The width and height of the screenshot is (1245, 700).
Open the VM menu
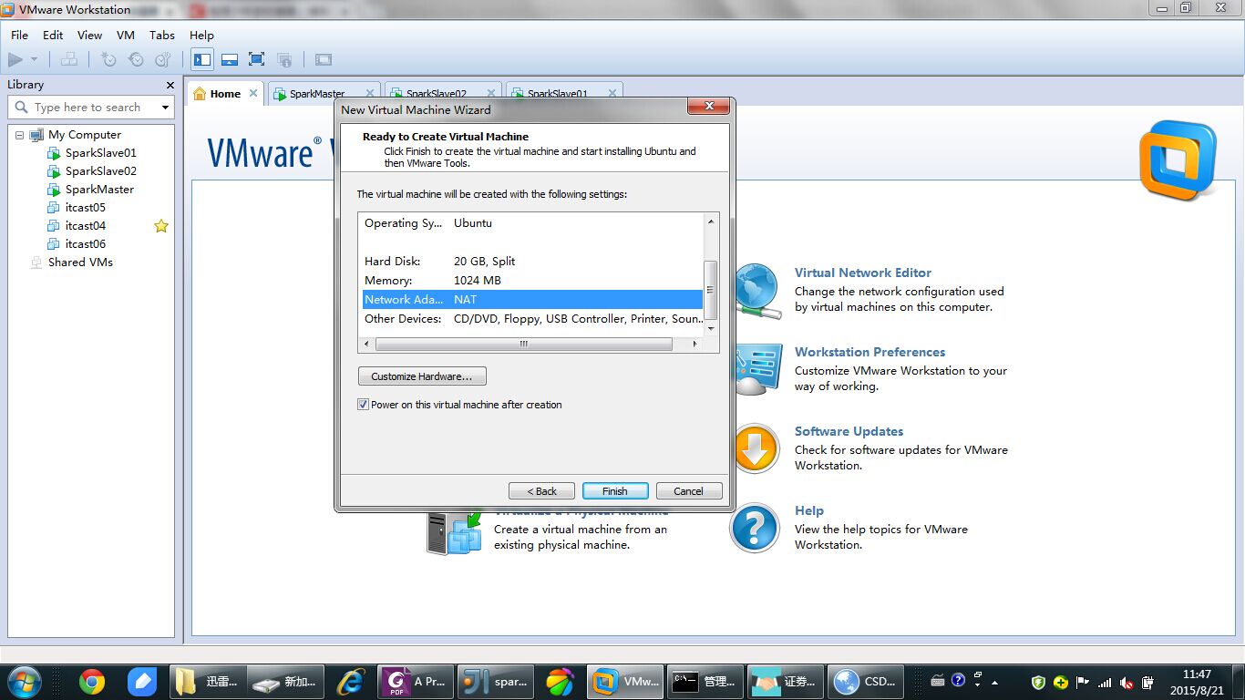coord(126,35)
